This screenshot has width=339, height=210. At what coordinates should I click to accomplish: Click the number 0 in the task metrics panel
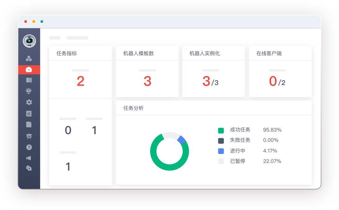(x=68, y=130)
